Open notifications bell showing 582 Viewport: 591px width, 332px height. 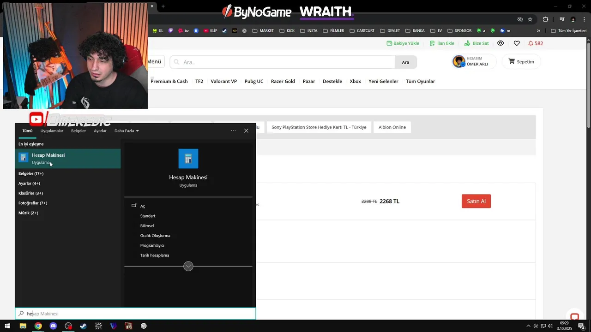point(536,43)
